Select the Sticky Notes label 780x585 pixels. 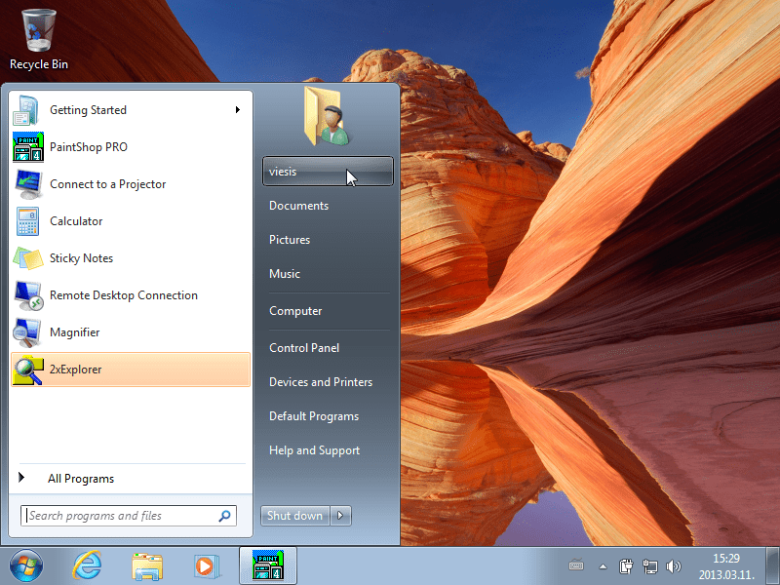click(81, 258)
